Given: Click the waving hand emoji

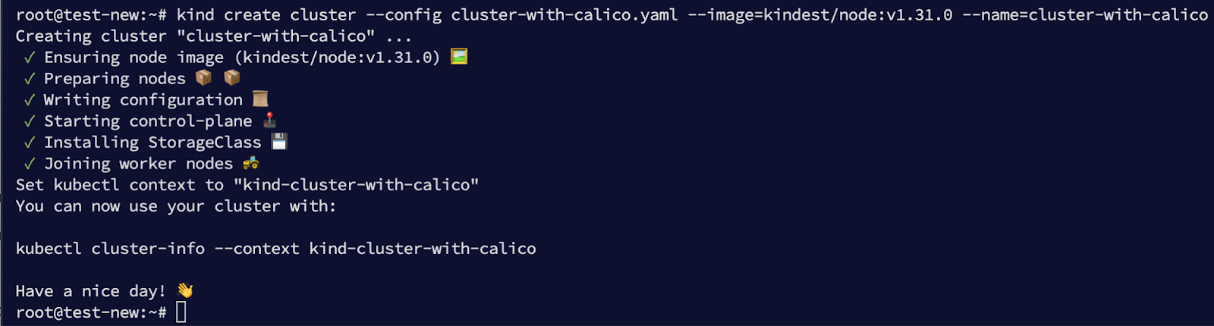Looking at the screenshot, I should click(185, 290).
